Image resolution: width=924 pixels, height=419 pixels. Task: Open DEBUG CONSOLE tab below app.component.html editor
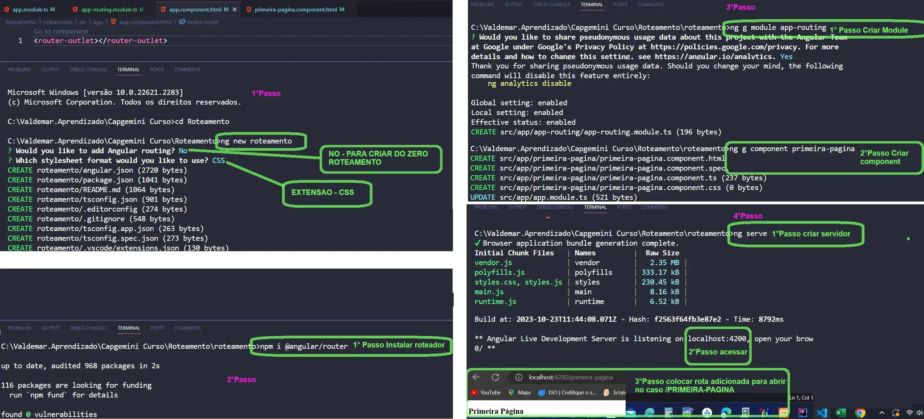[88, 69]
